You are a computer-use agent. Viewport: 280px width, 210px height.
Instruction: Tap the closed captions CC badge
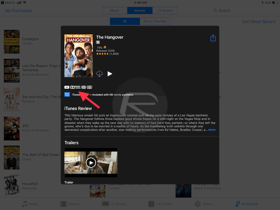coord(84,87)
